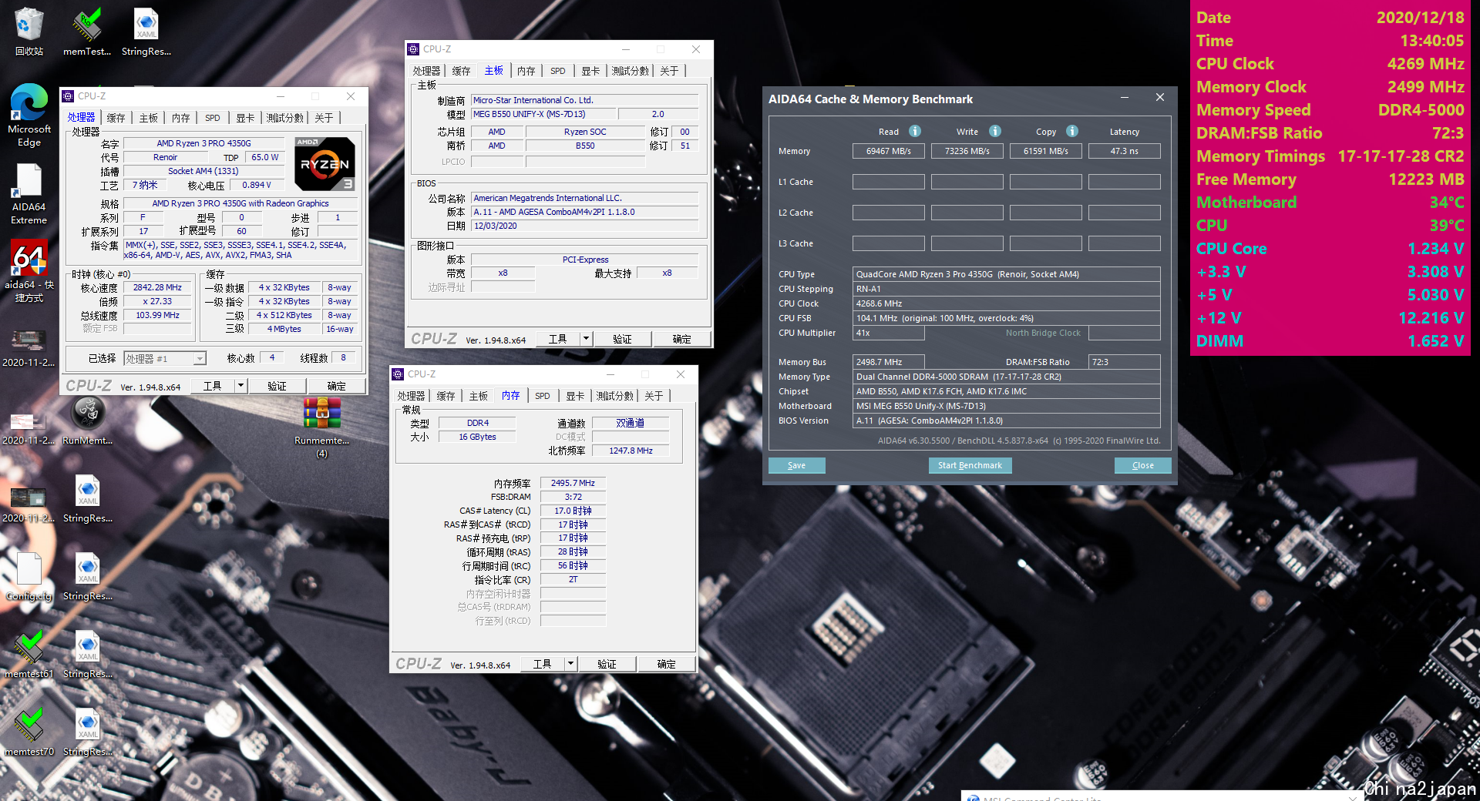This screenshot has width=1480, height=801.
Task: Open the Recycle Bin desktop icon
Action: click(29, 25)
